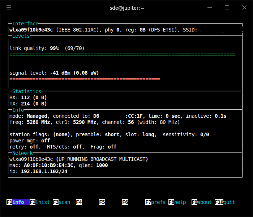253x217 pixels.
Task: Click sensitivity value 0/0
Action: (x=205, y=134)
